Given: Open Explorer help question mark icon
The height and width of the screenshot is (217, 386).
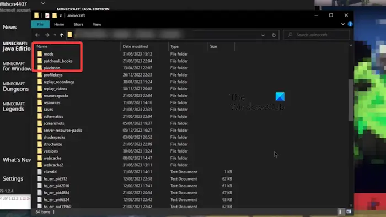Looking at the screenshot, I should point(350,24).
